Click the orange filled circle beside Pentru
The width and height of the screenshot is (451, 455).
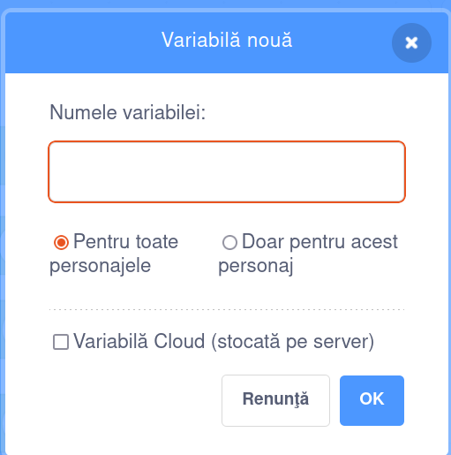point(61,242)
